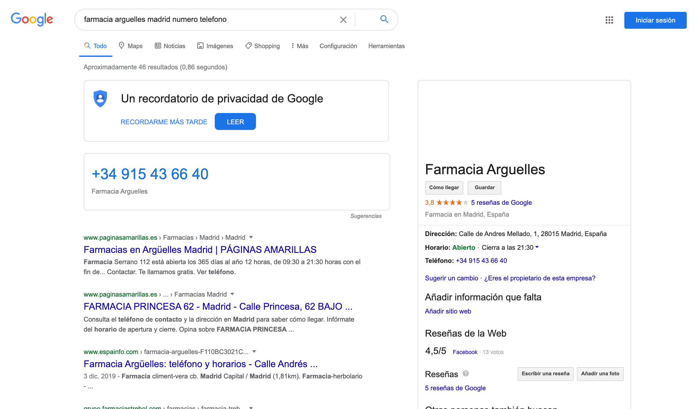Viewport: 698px width, 409px height.
Task: Click the phone number +34 915 43 66 40 in the result card
Action: (x=150, y=174)
